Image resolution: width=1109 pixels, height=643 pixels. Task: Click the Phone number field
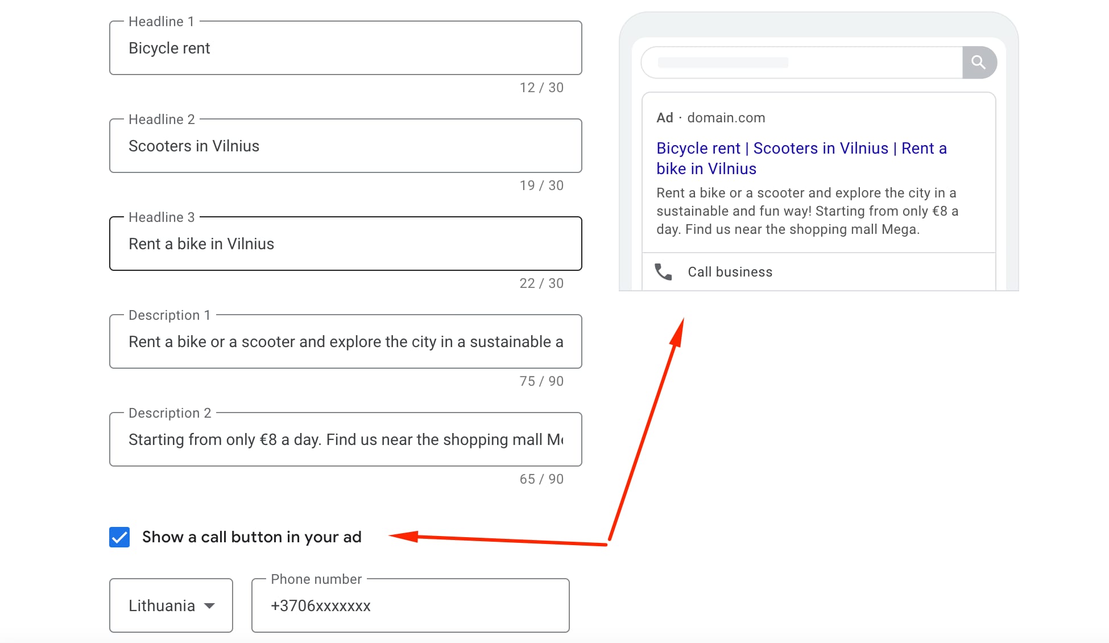pos(410,606)
